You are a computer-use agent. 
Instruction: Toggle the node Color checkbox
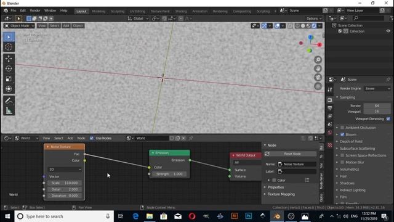point(274,180)
